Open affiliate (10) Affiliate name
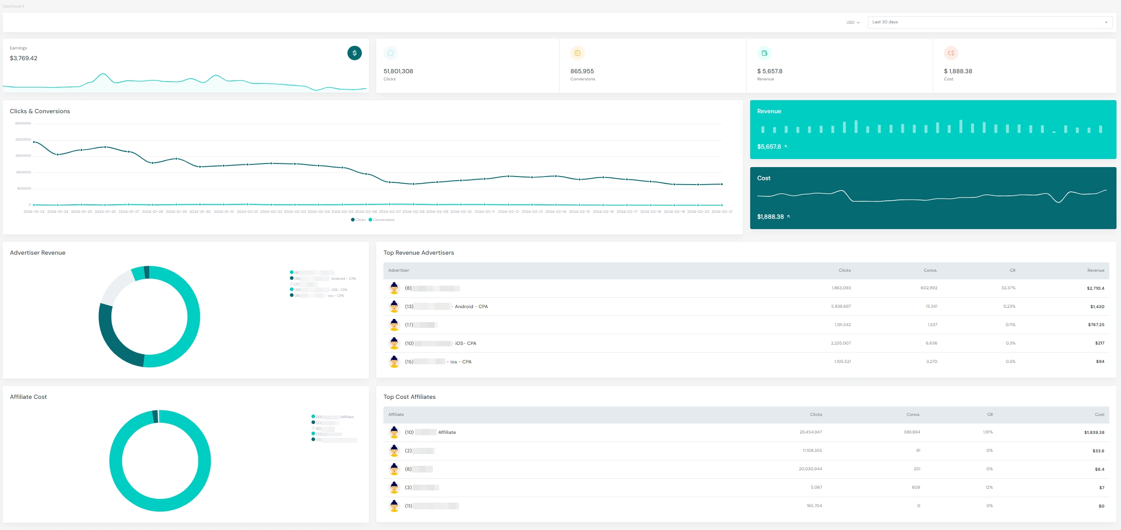 pyautogui.click(x=430, y=432)
